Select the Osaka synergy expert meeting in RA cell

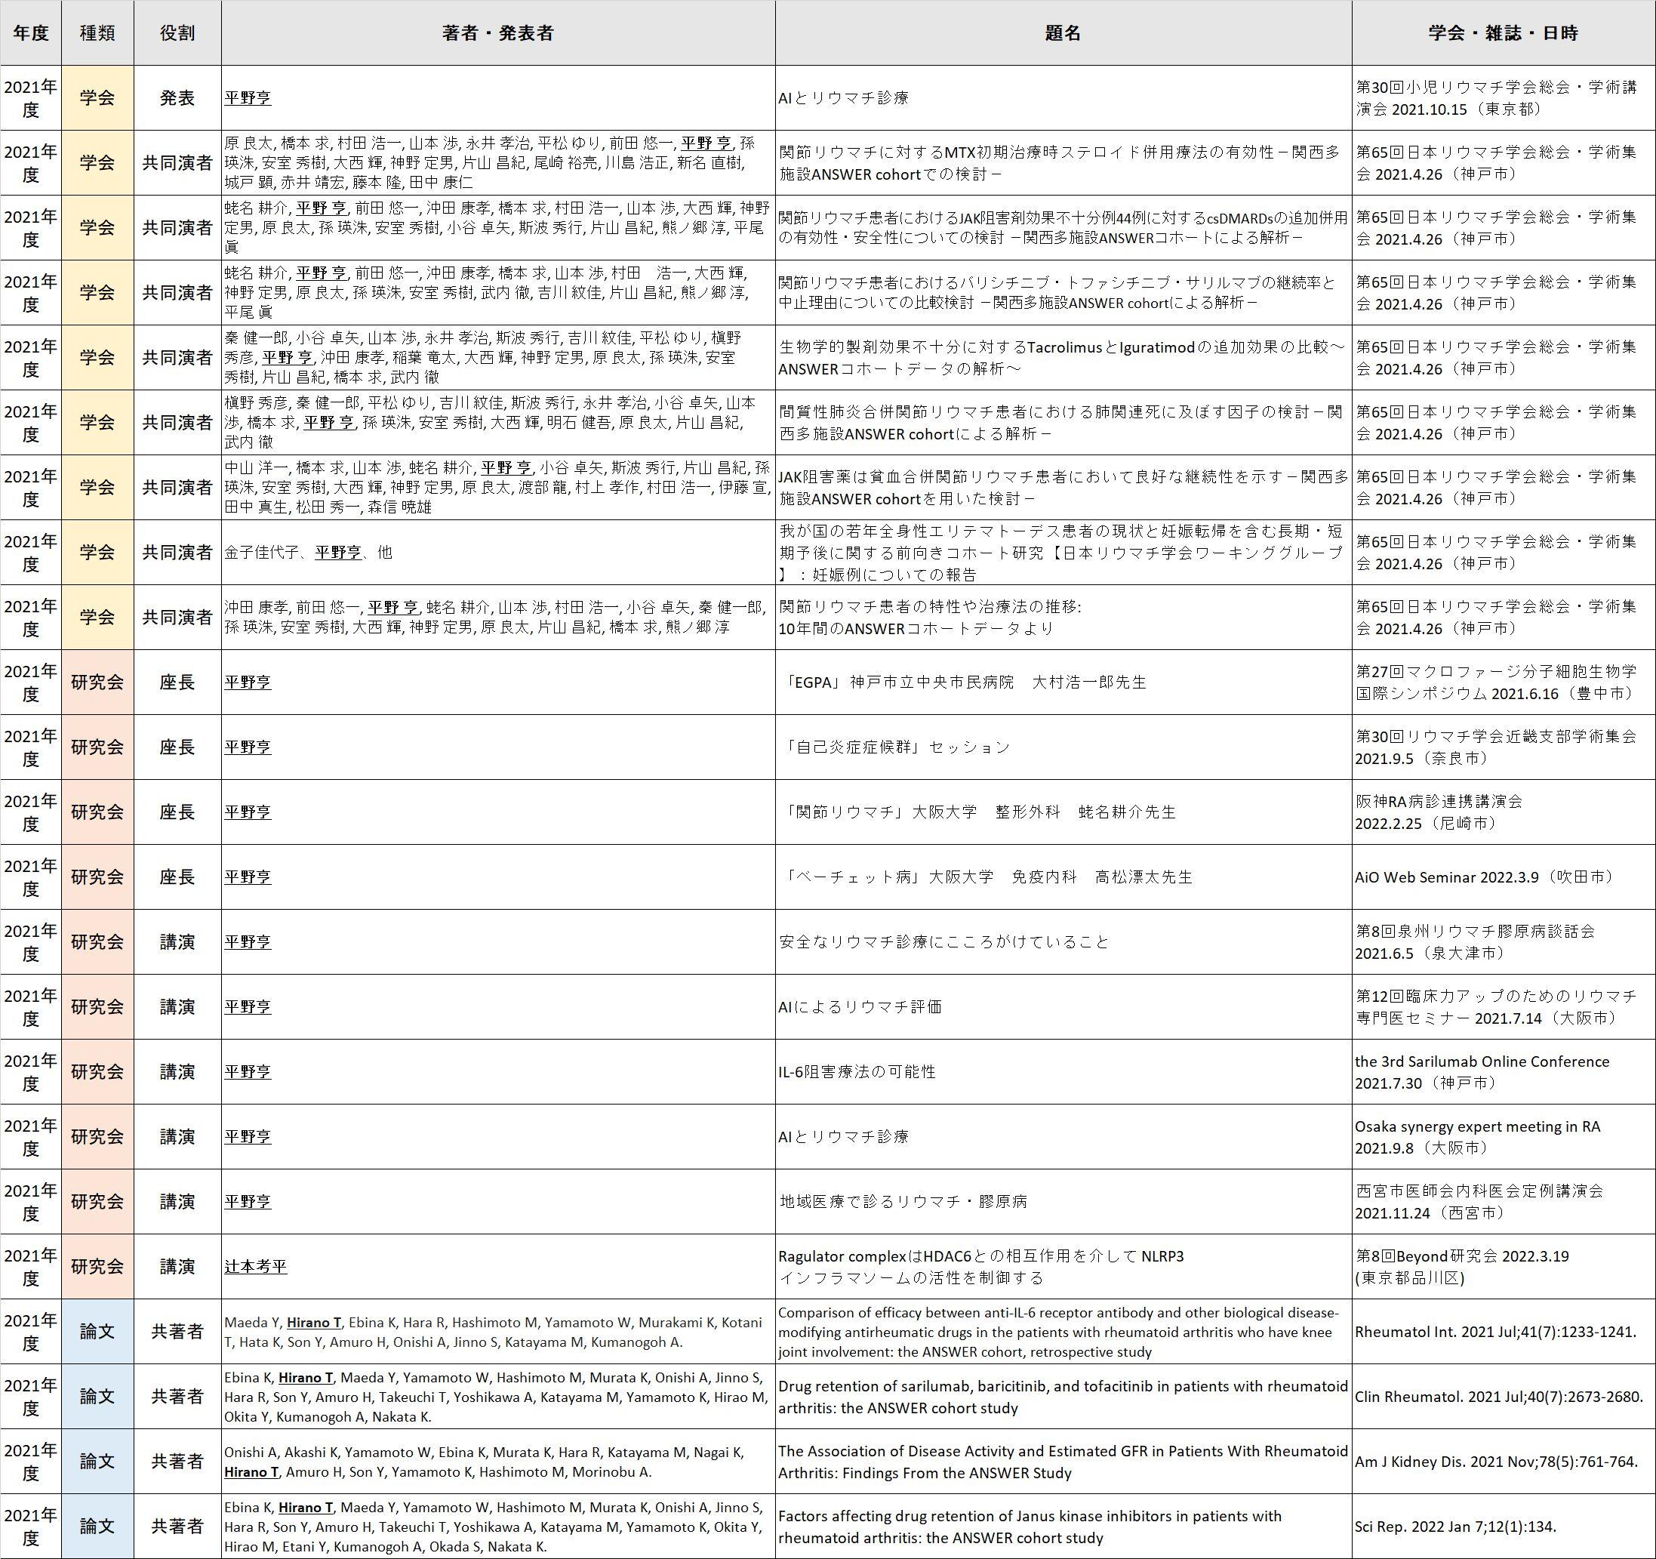1503,1138
